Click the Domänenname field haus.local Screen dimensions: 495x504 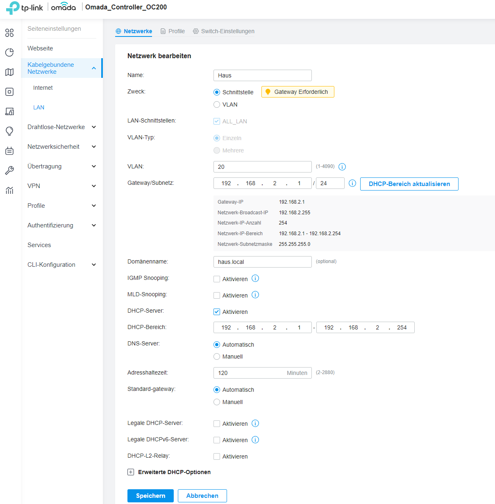tap(263, 262)
